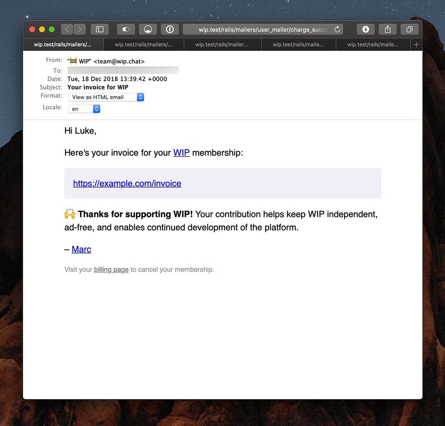Open the en locale dropdown
This screenshot has width=445, height=426.
tap(84, 109)
